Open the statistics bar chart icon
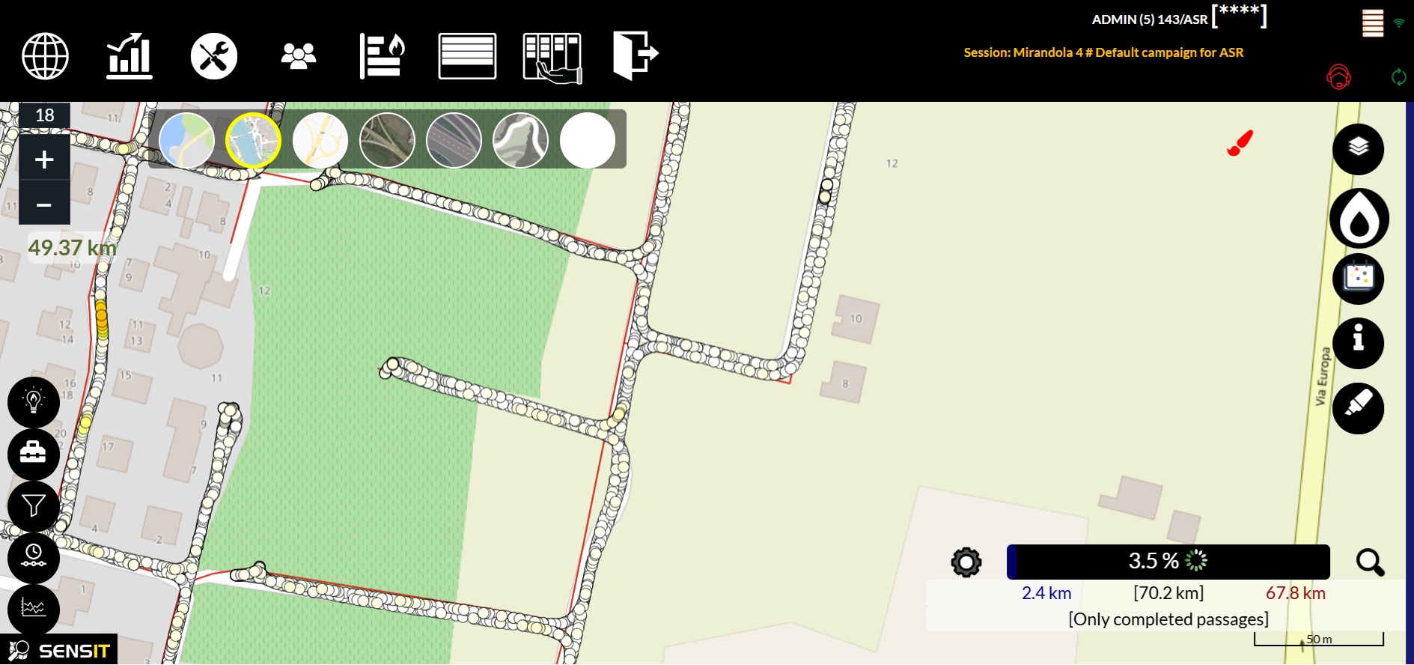This screenshot has width=1414, height=665. 129,56
